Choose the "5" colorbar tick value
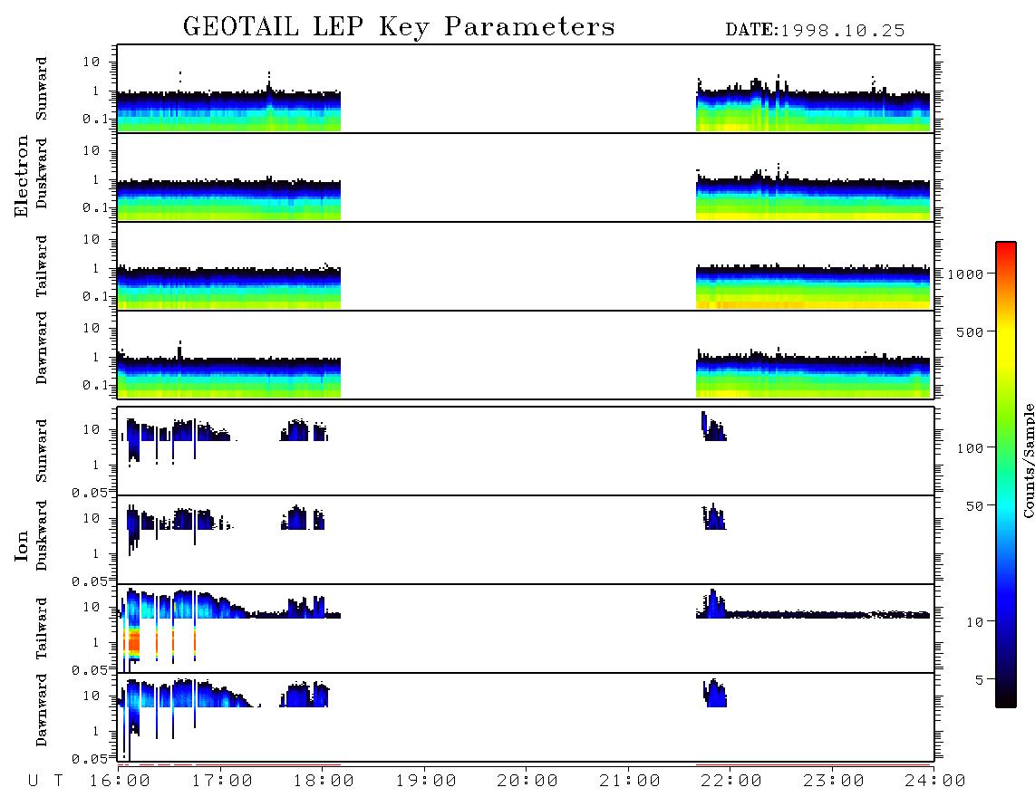The width and height of the screenshot is (1035, 797). click(980, 680)
